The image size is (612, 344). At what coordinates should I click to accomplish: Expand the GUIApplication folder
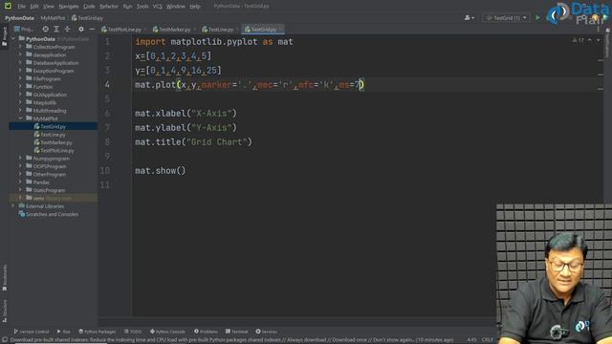point(20,95)
